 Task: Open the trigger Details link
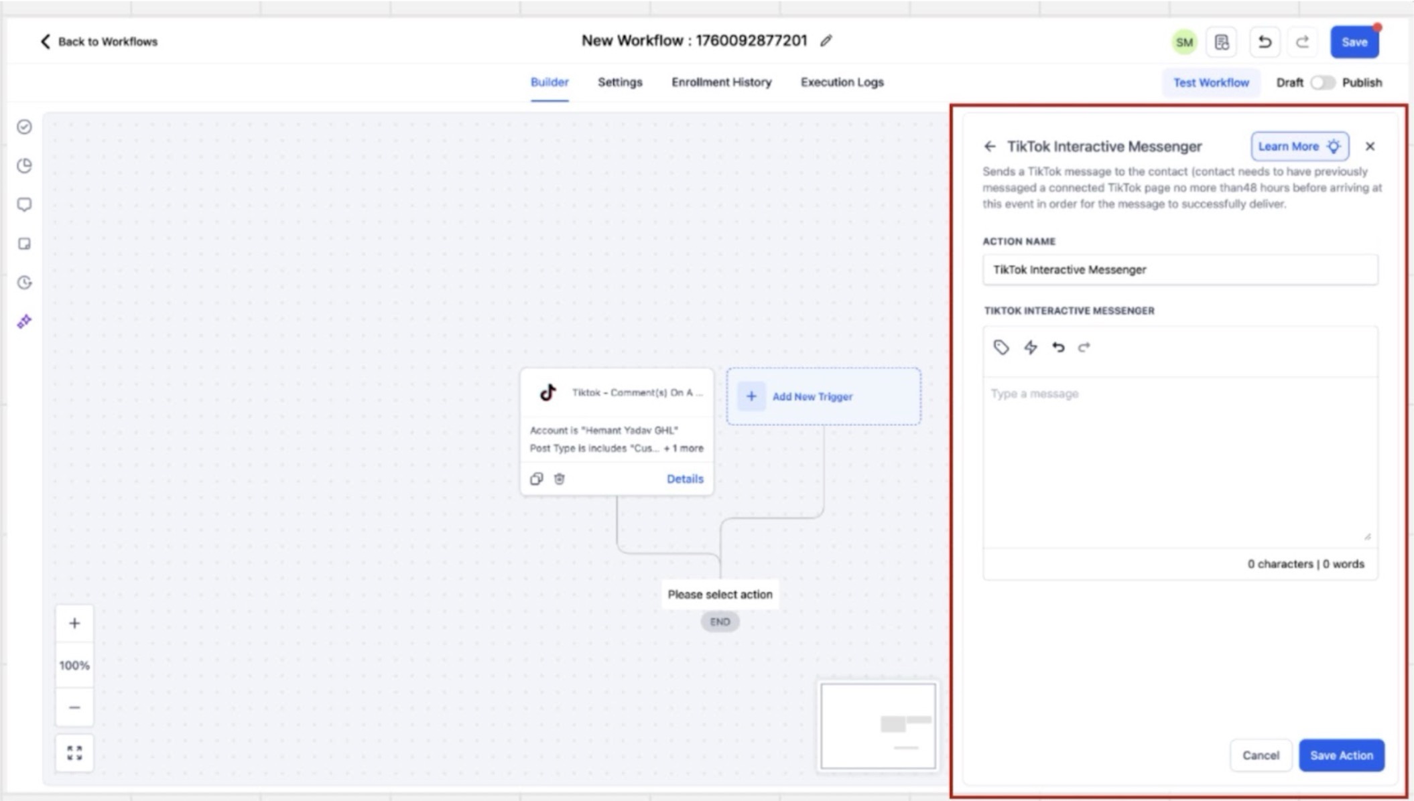point(684,479)
